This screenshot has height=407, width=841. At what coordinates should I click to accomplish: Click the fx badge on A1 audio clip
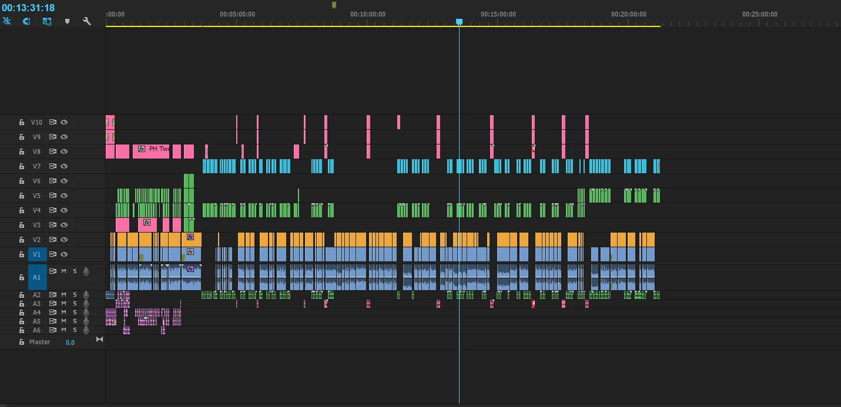(190, 269)
